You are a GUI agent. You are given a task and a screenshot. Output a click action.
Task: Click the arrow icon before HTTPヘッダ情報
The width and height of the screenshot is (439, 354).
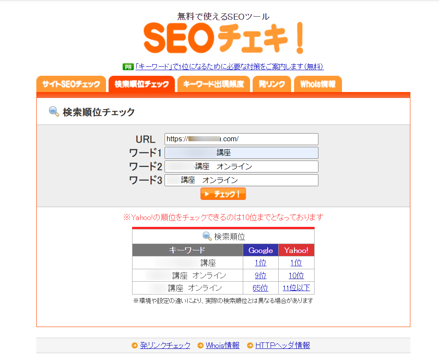click(x=250, y=345)
